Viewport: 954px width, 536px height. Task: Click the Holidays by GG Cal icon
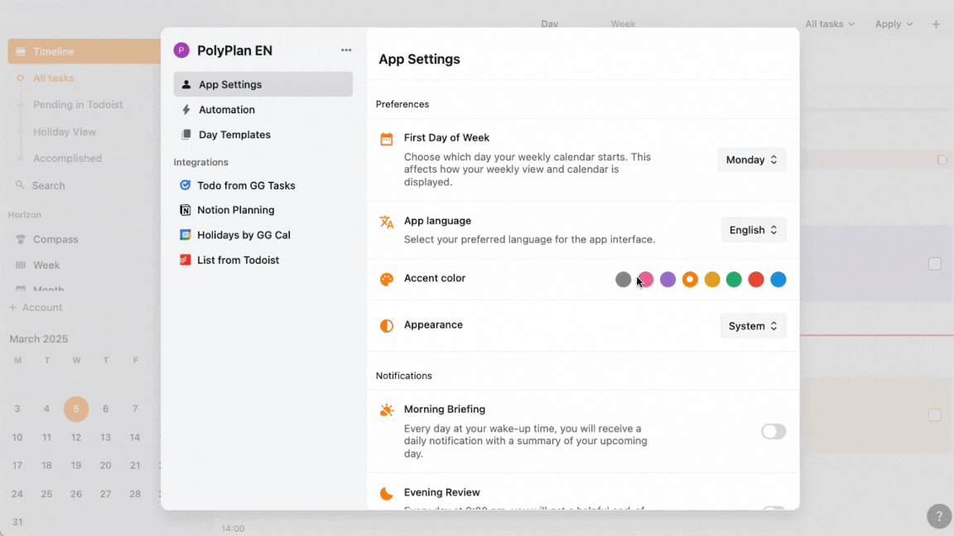[x=185, y=235]
